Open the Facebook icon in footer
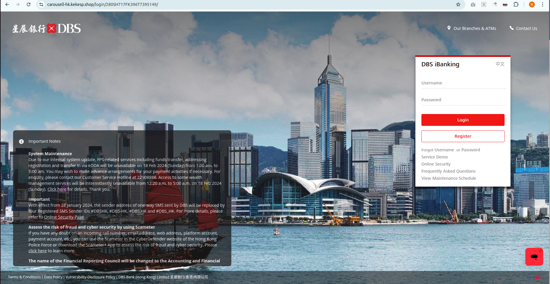Screen dimensions: 550x284 coord(528,277)
